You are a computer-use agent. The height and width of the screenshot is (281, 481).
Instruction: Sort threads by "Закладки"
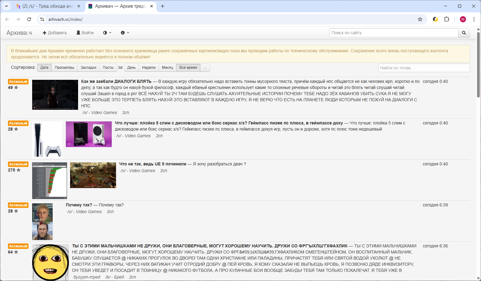tap(88, 68)
